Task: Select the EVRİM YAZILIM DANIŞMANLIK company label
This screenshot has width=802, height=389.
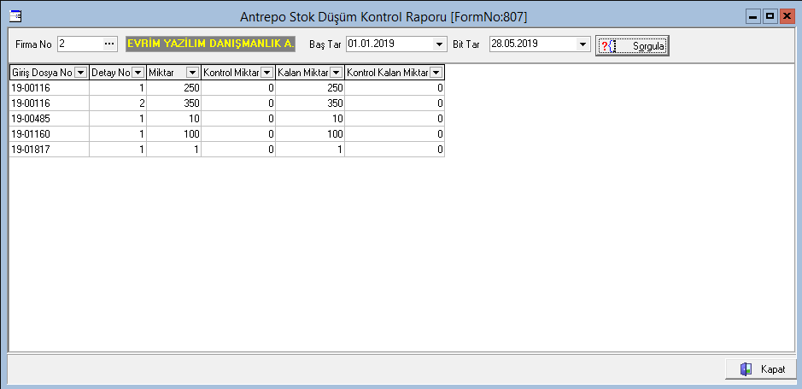Action: tap(211, 44)
